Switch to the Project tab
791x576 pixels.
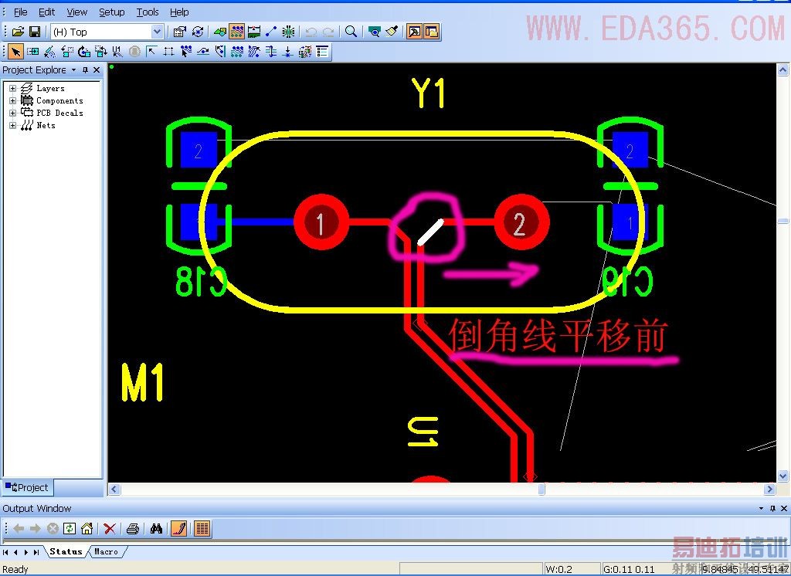pyautogui.click(x=27, y=488)
